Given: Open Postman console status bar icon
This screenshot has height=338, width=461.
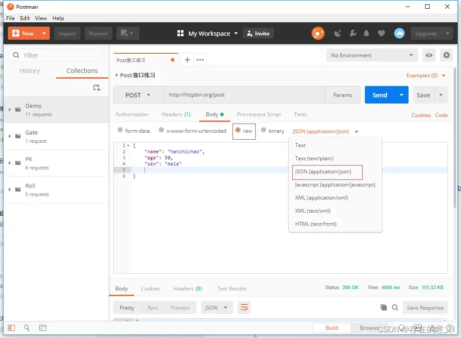Looking at the screenshot, I should click(x=43, y=328).
